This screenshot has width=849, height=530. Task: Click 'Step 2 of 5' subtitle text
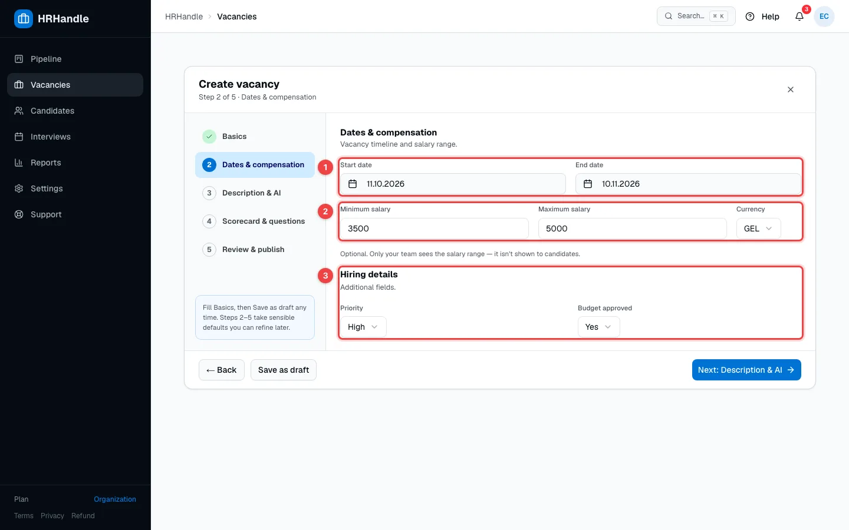point(217,97)
